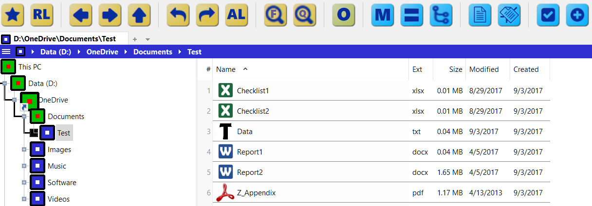Click OneDrive in the breadcrumb path

[102, 52]
